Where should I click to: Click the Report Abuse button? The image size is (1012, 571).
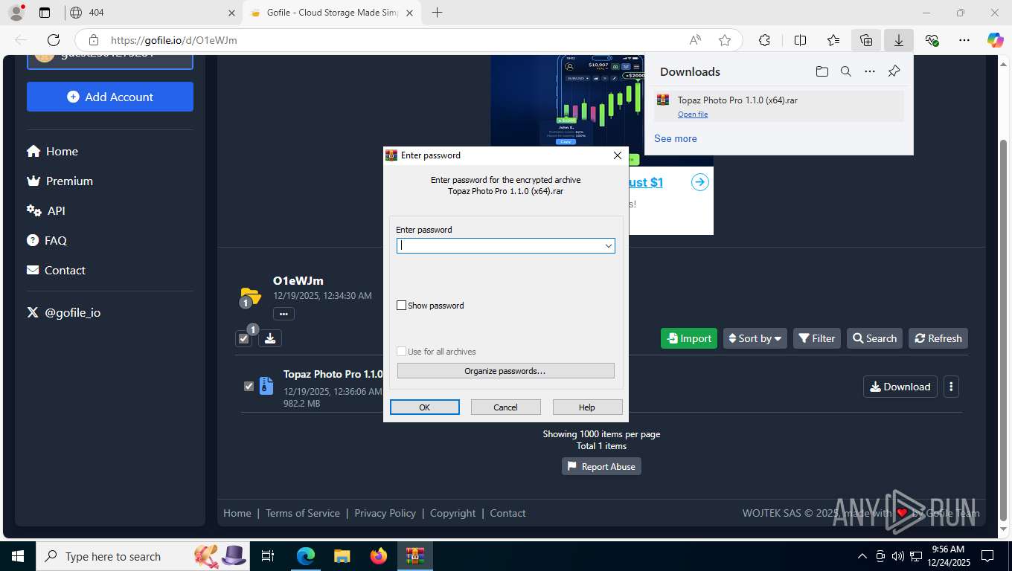point(601,466)
